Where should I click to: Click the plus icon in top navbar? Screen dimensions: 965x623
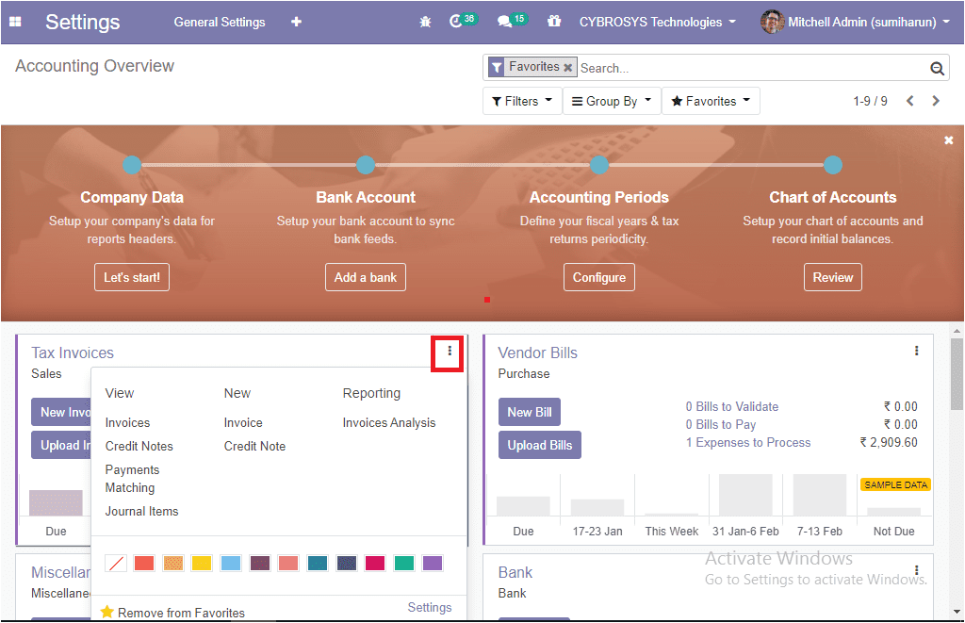[x=296, y=22]
